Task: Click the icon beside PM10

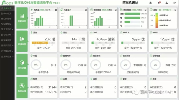Action: tap(151, 32)
